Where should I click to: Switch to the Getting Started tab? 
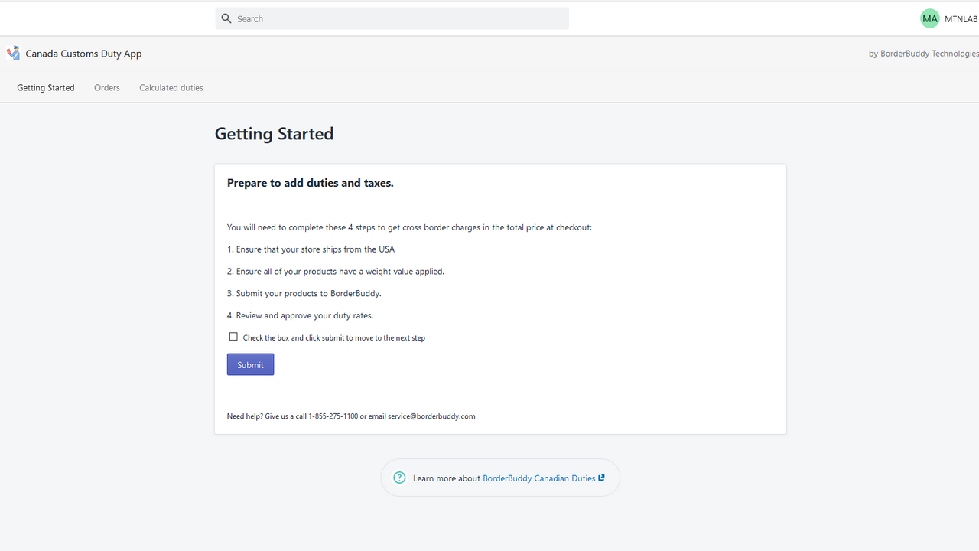tap(46, 88)
